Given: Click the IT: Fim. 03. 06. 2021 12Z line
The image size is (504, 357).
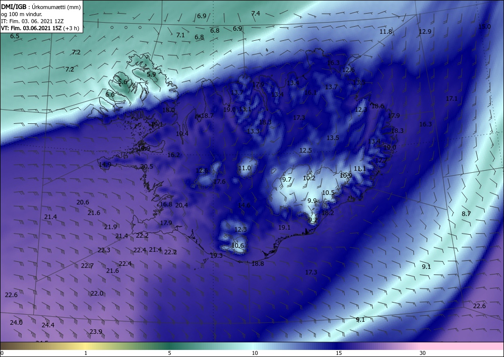Looking at the screenshot, I should click(x=32, y=21).
